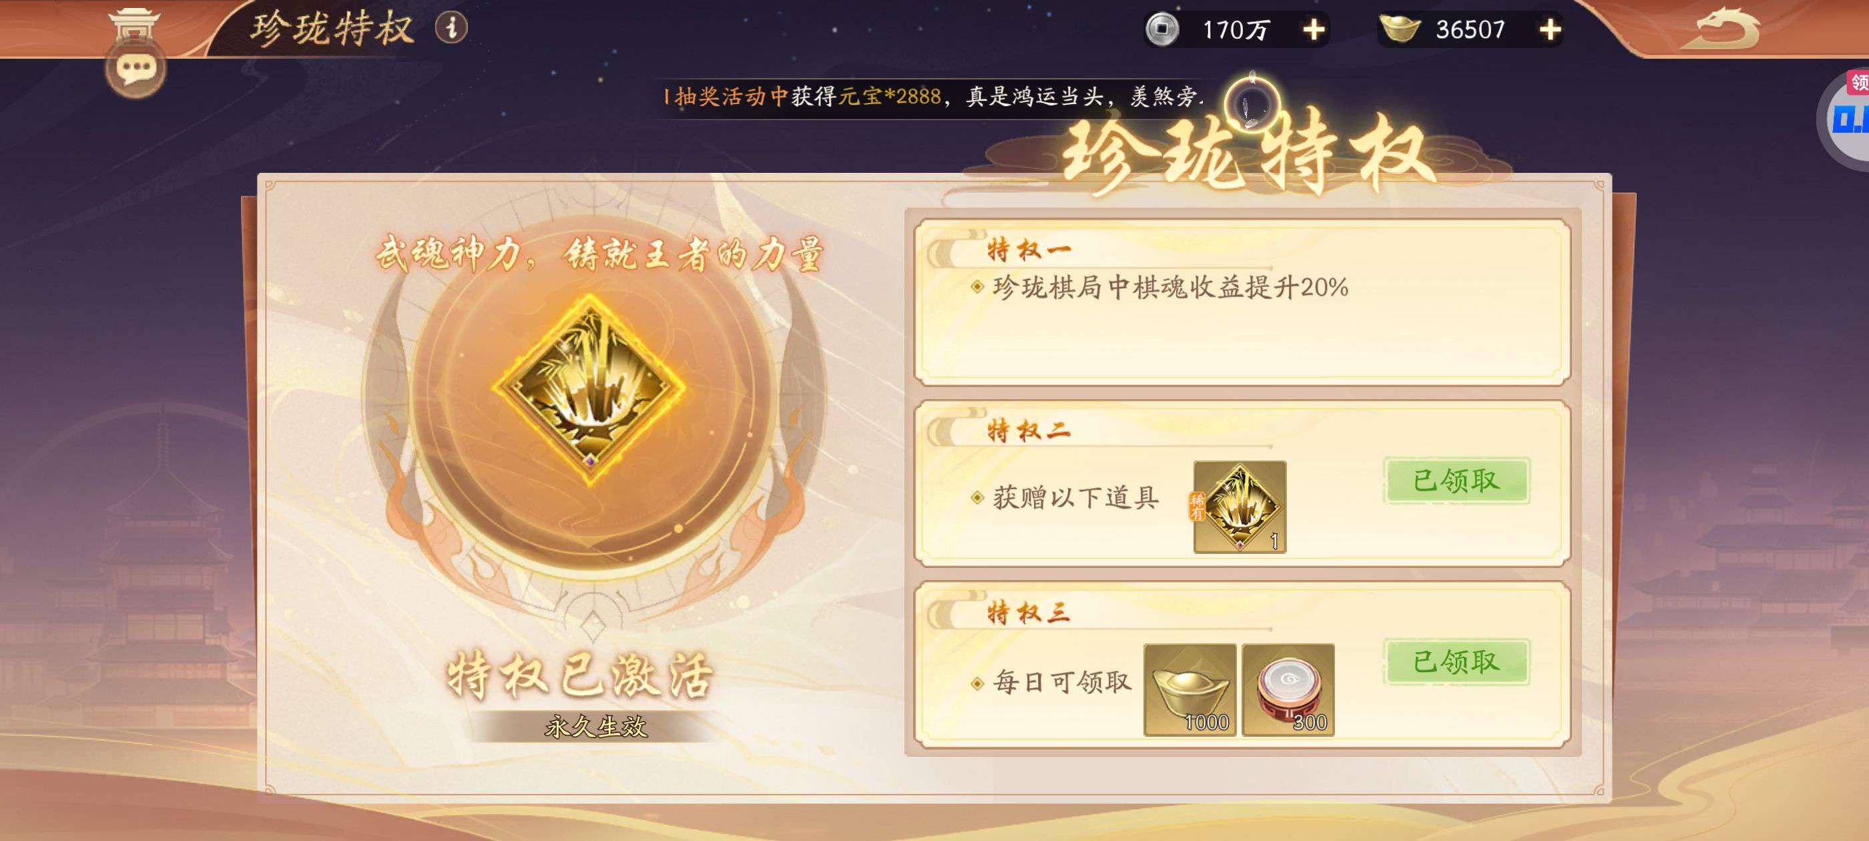Image resolution: width=1869 pixels, height=841 pixels.
Task: Go back using the dragon arrow
Action: (1721, 28)
